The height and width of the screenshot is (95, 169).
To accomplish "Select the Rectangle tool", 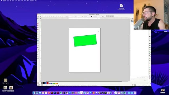I will (38, 24).
